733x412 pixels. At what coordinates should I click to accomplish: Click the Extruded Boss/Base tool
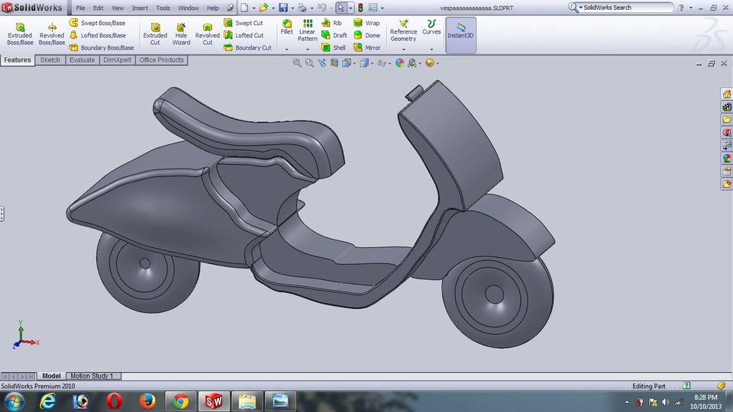(20, 34)
